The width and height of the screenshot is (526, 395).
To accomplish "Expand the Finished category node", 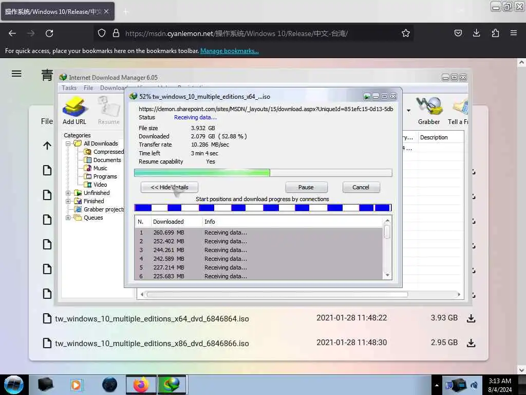I will [68, 201].
